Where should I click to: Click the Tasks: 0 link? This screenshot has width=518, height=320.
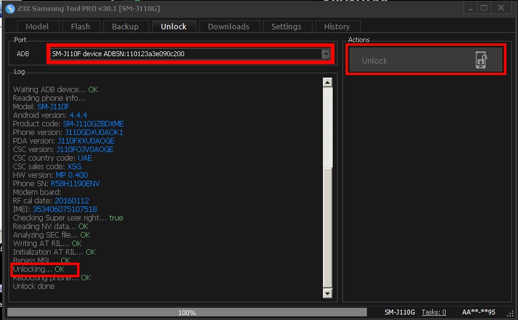(434, 312)
